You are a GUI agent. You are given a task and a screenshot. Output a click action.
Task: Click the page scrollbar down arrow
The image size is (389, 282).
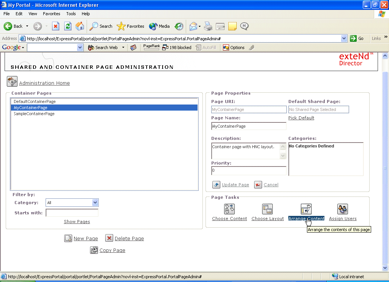(385, 268)
